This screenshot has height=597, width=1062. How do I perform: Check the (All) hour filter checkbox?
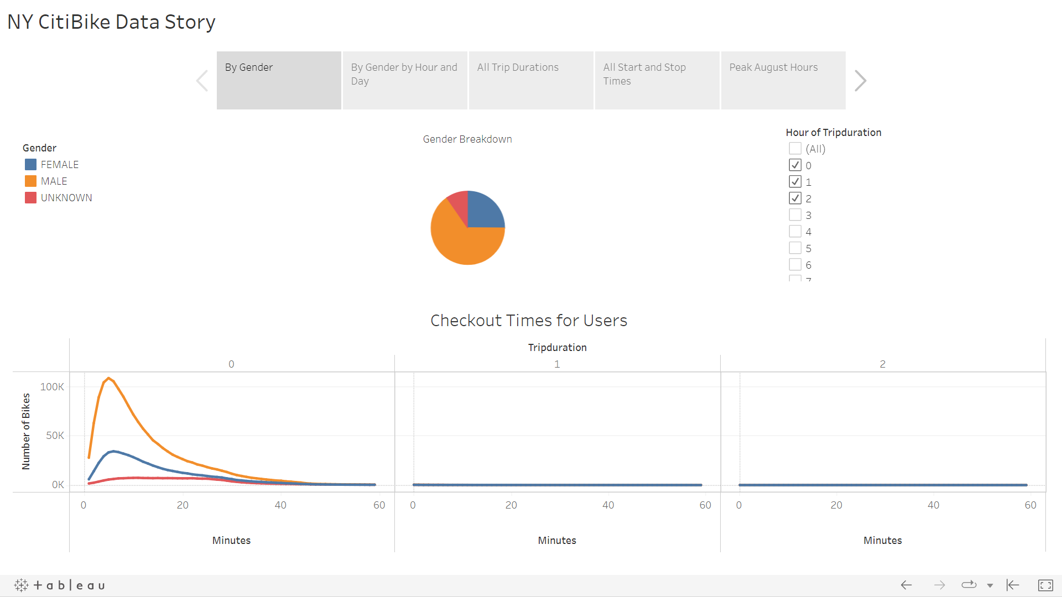click(795, 149)
